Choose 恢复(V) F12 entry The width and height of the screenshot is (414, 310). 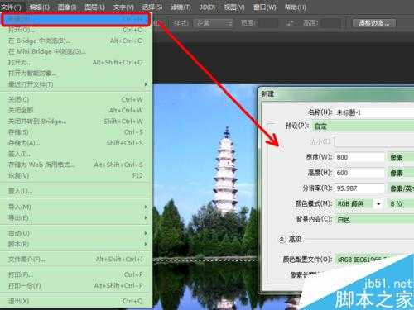[x=76, y=175]
